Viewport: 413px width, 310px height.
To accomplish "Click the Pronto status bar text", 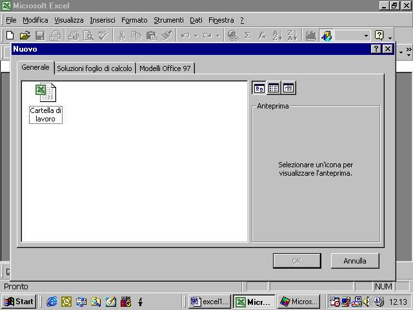I will pos(15,286).
